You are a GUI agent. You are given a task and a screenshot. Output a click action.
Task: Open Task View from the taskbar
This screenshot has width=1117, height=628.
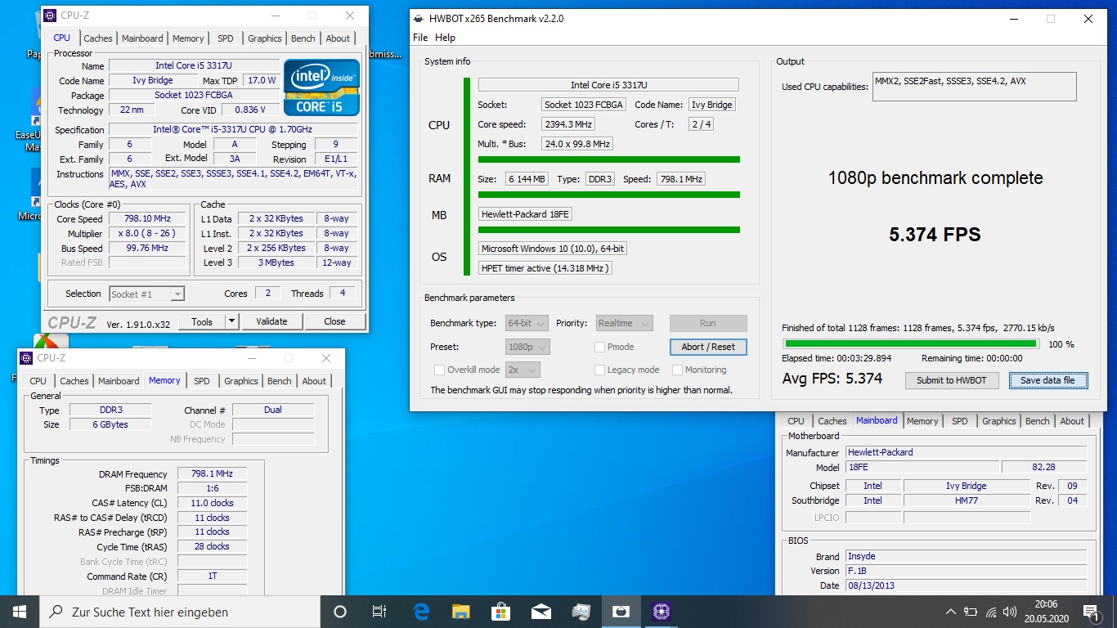click(x=379, y=611)
